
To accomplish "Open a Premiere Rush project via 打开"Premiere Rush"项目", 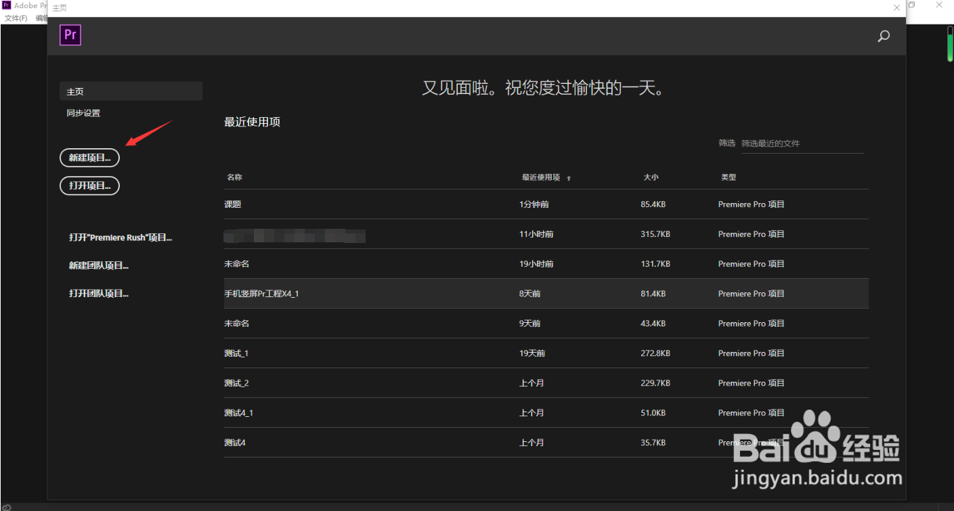I will click(121, 238).
